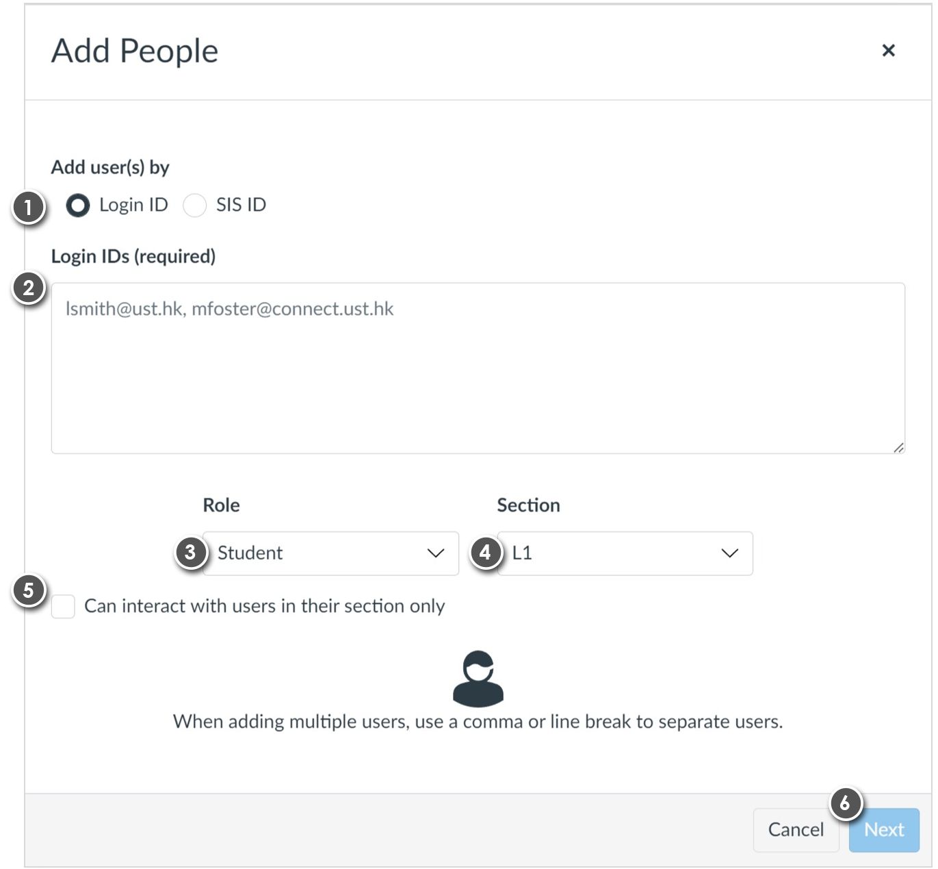Click the number 5 badge near the checkbox
The image size is (938, 869).
(x=29, y=590)
